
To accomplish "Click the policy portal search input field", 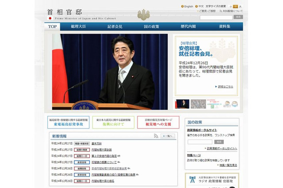I will (x=200, y=142).
